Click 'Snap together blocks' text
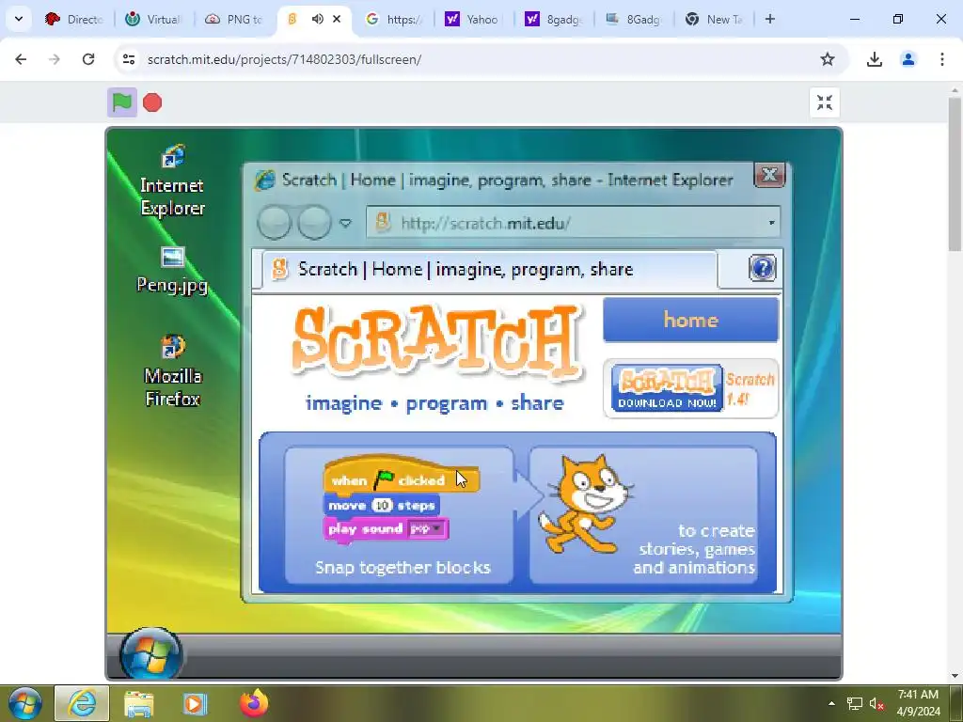 point(403,567)
